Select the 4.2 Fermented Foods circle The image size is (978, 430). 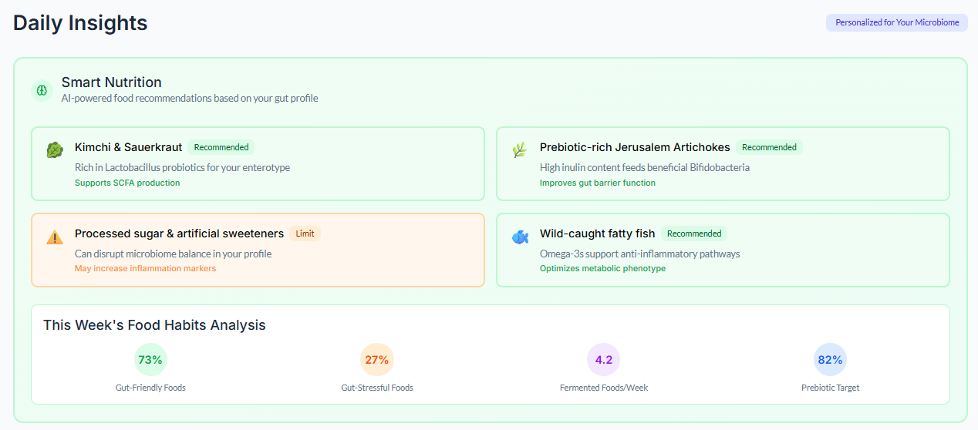coord(604,359)
